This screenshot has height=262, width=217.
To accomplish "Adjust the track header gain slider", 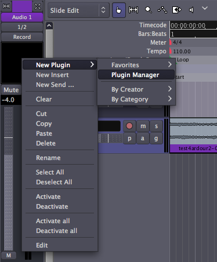I will pyautogui.click(x=110, y=139).
